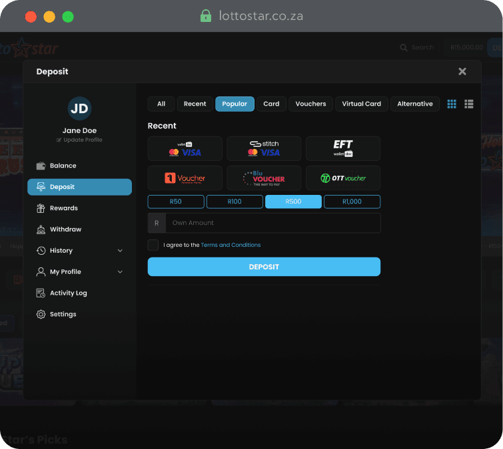Choose the Stitch Visa payment method

coord(264,148)
